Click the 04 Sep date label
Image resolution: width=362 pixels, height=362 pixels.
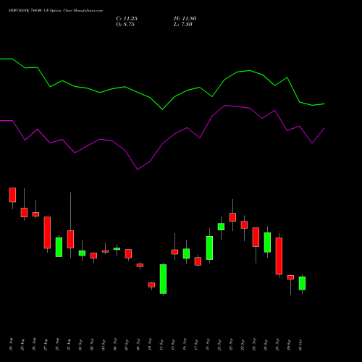point(115,345)
